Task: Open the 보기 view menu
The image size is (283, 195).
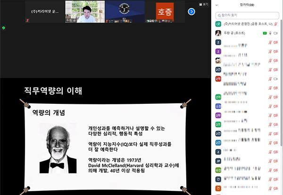Action: coord(203,3)
